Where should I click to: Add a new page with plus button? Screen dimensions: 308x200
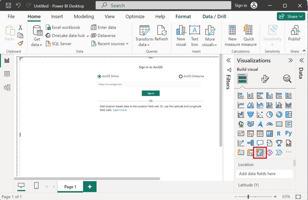point(89,187)
